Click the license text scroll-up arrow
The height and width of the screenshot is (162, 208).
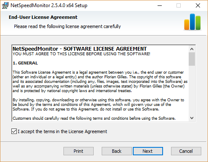(192, 49)
